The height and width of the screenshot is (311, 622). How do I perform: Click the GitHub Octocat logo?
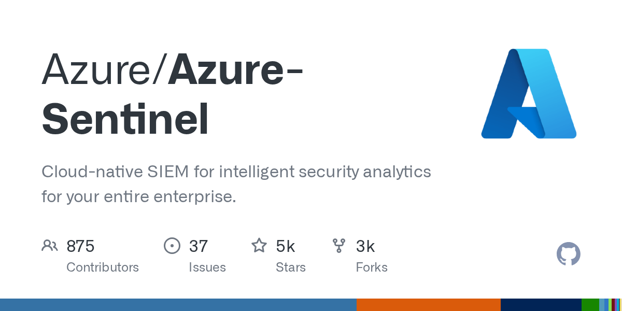coord(569,255)
